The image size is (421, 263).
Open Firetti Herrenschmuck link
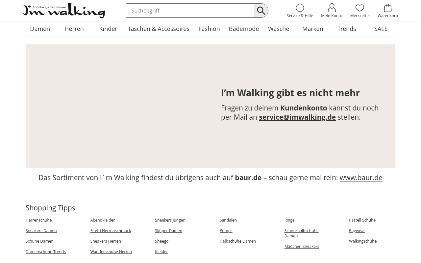point(111,231)
